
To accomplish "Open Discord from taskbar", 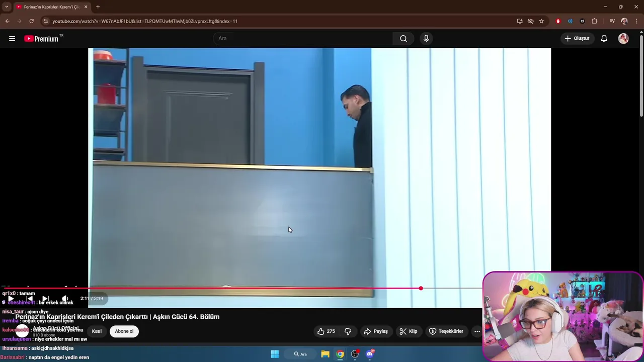I will point(370,354).
